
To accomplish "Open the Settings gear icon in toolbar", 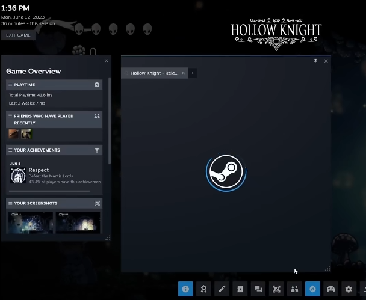I will click(x=349, y=289).
